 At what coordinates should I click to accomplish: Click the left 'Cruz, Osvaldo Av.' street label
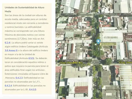coord(71,63)
